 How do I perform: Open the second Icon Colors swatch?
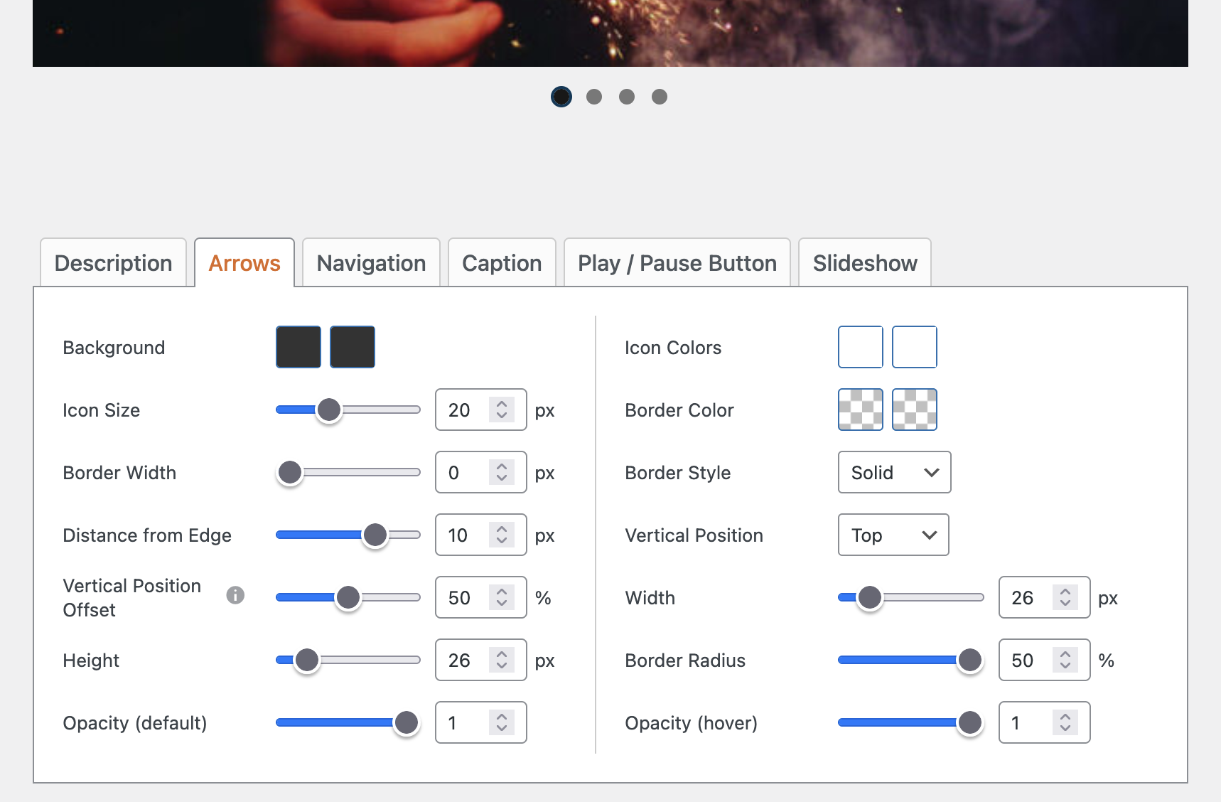coord(914,347)
